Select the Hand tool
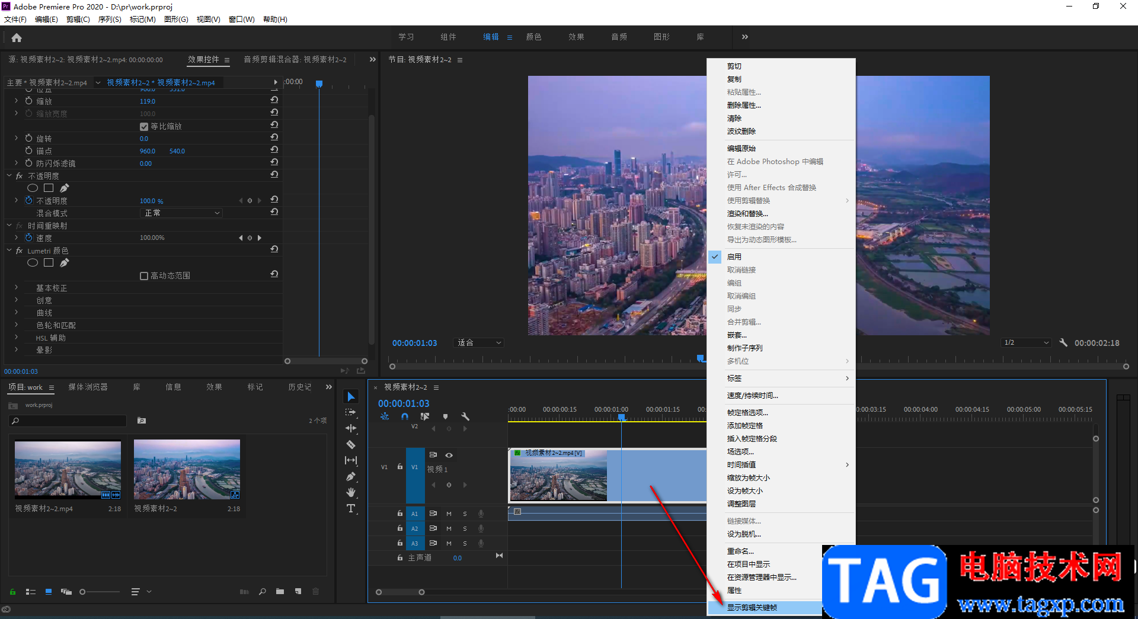Screen dimensions: 1138x619 [351, 492]
